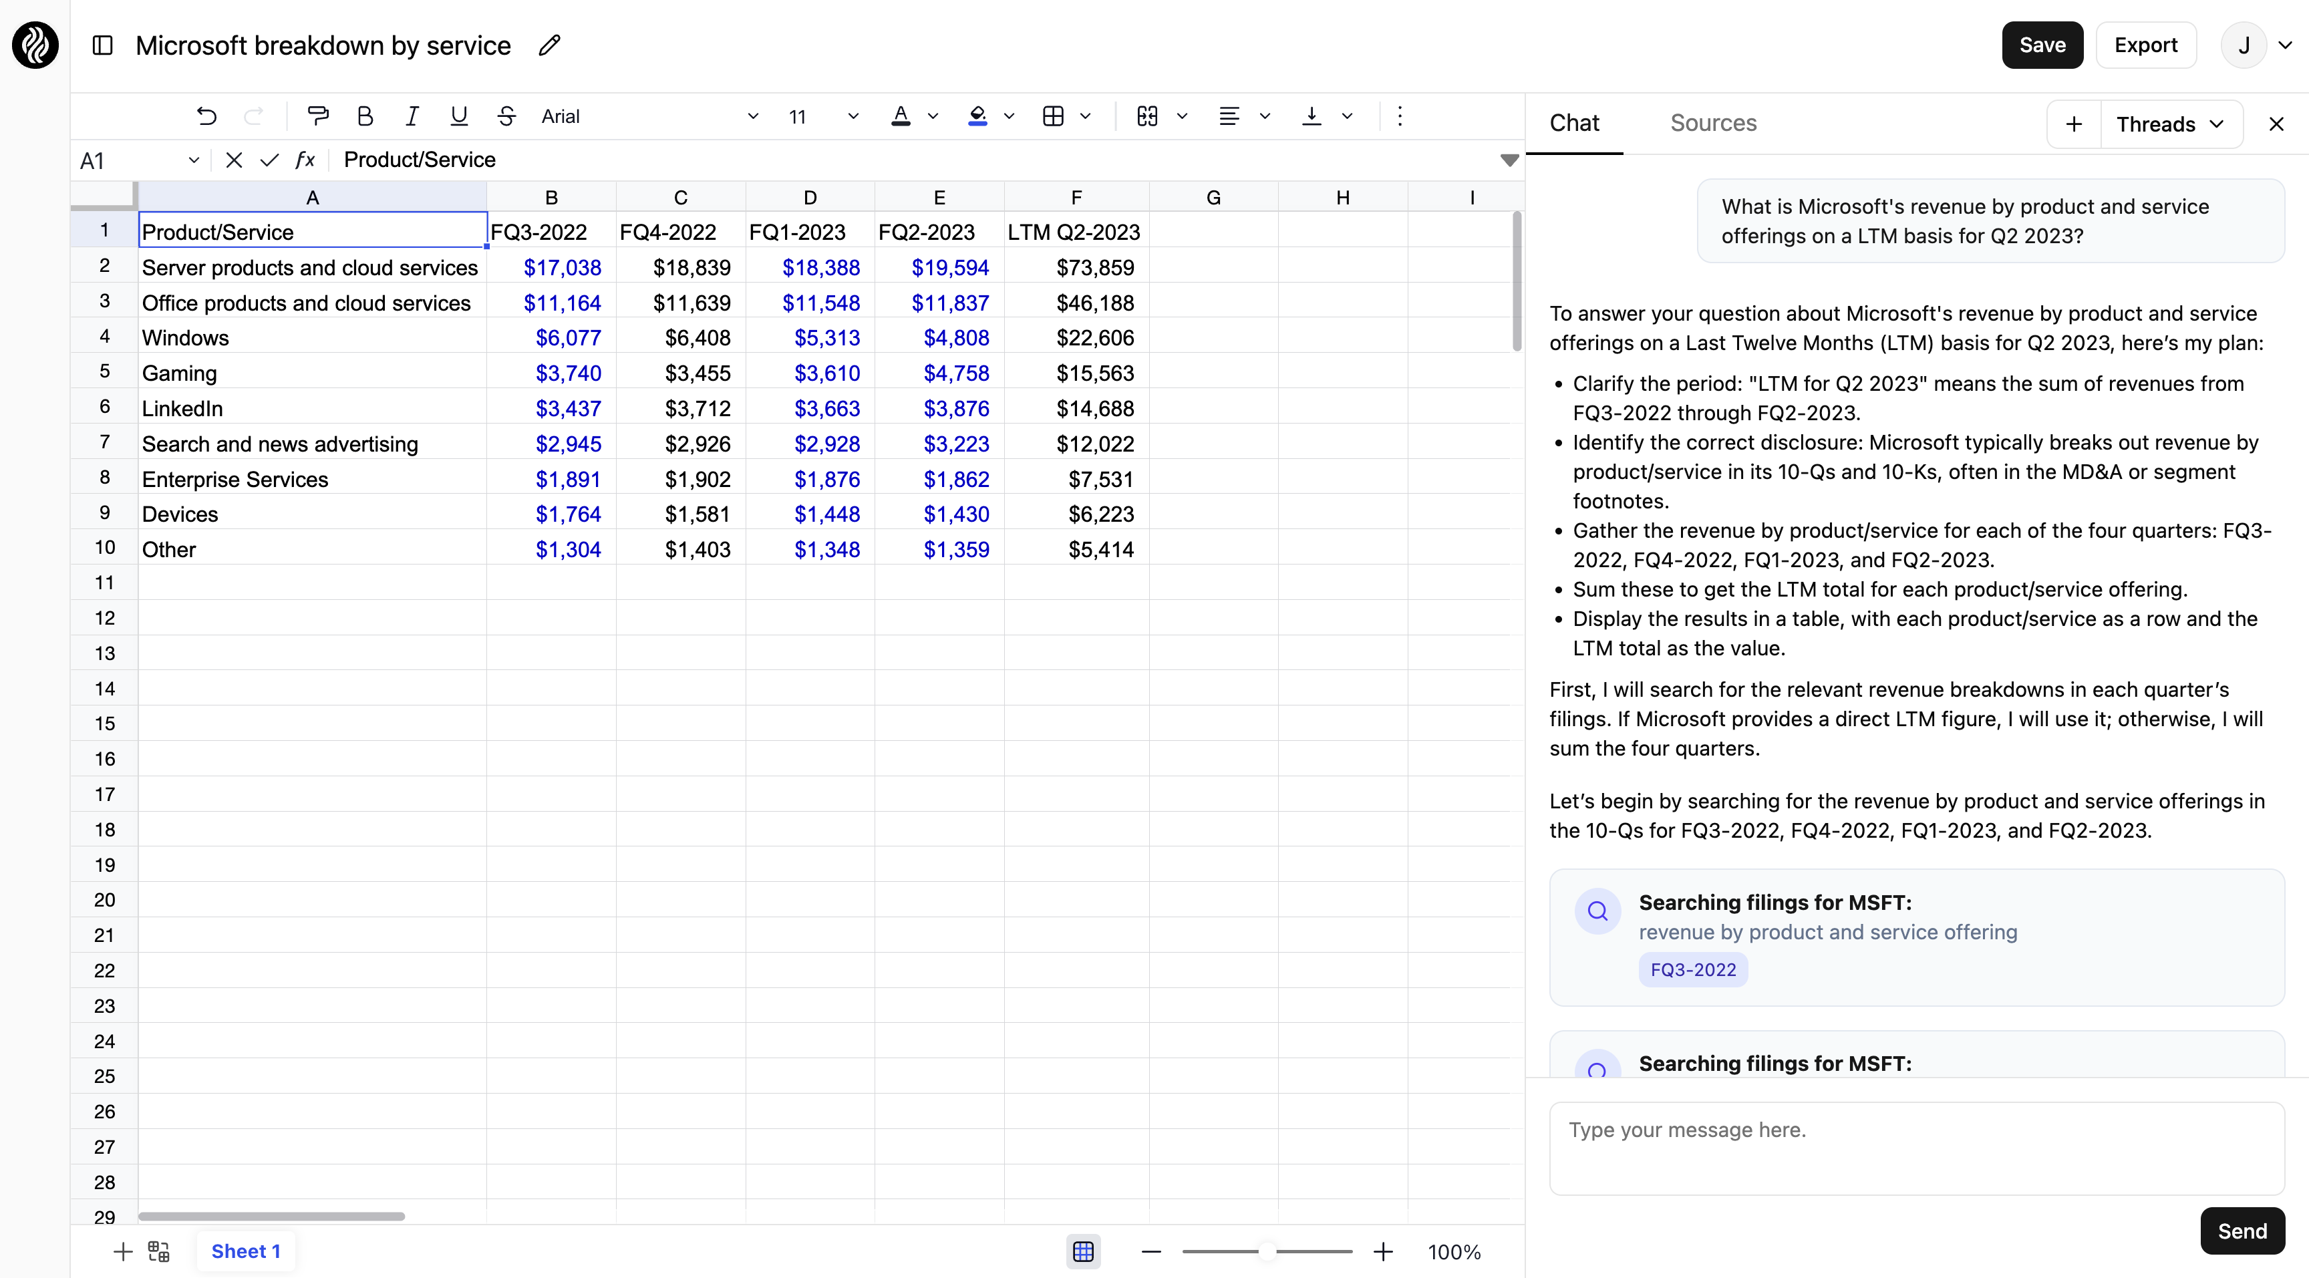Click the message input field
Screen dimensions: 2309x1278
click(1916, 1148)
